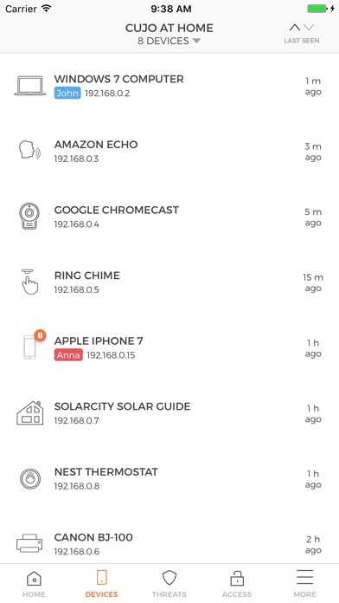Switch to the Access tab
This screenshot has height=603, width=339.
point(237,583)
